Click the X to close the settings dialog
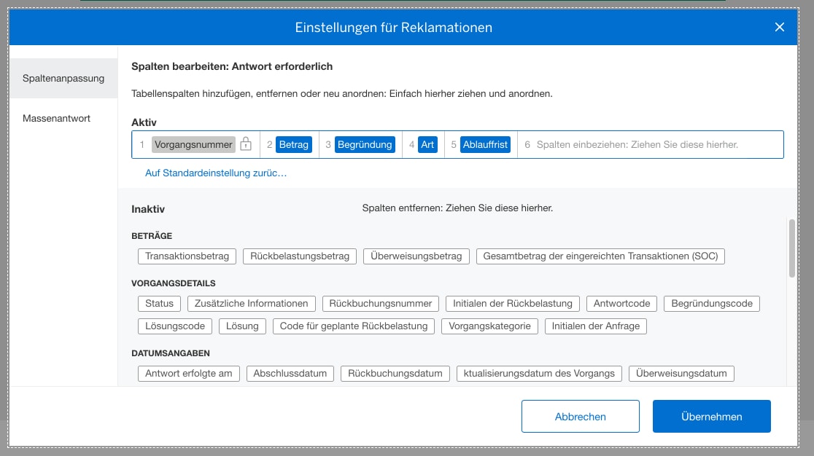The width and height of the screenshot is (814, 456). click(779, 27)
